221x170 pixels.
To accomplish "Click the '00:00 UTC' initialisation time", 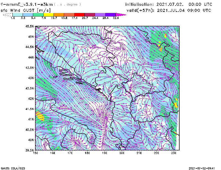I will (x=201, y=4).
